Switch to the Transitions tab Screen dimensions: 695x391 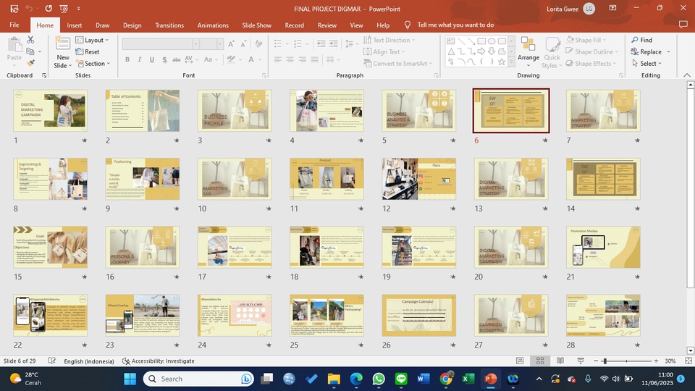tap(169, 25)
